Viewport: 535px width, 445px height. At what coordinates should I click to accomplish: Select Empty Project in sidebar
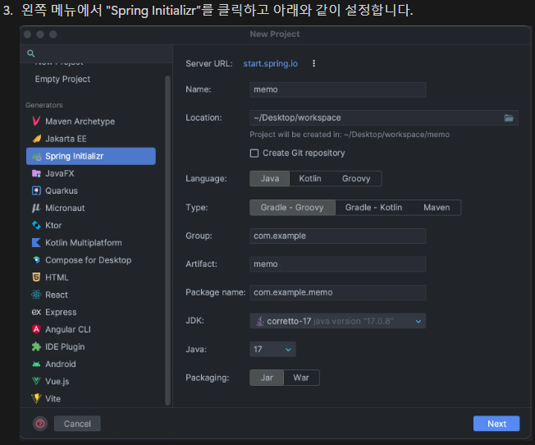click(63, 80)
